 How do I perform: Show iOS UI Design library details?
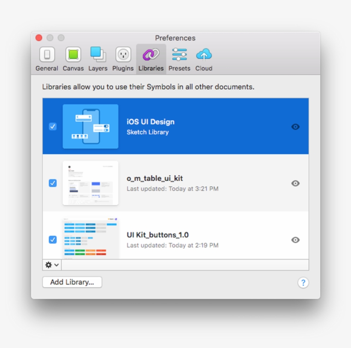coord(295,127)
